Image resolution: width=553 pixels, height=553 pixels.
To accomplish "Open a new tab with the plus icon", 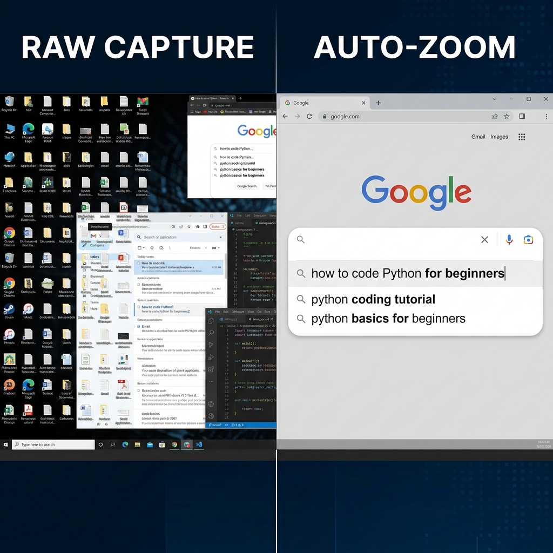I will tap(378, 103).
